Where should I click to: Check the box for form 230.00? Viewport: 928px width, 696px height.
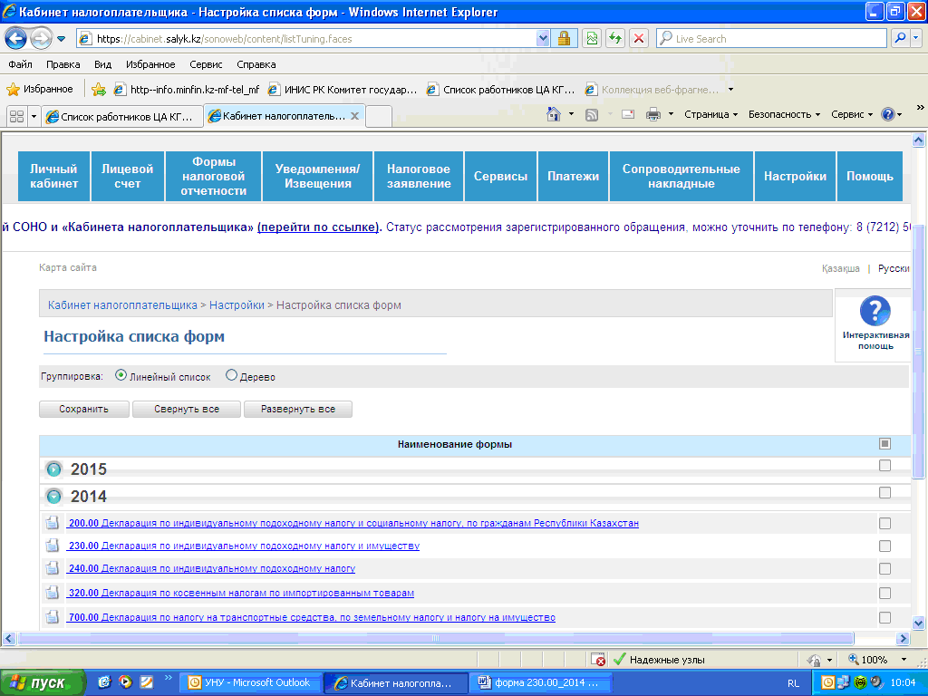coord(884,546)
